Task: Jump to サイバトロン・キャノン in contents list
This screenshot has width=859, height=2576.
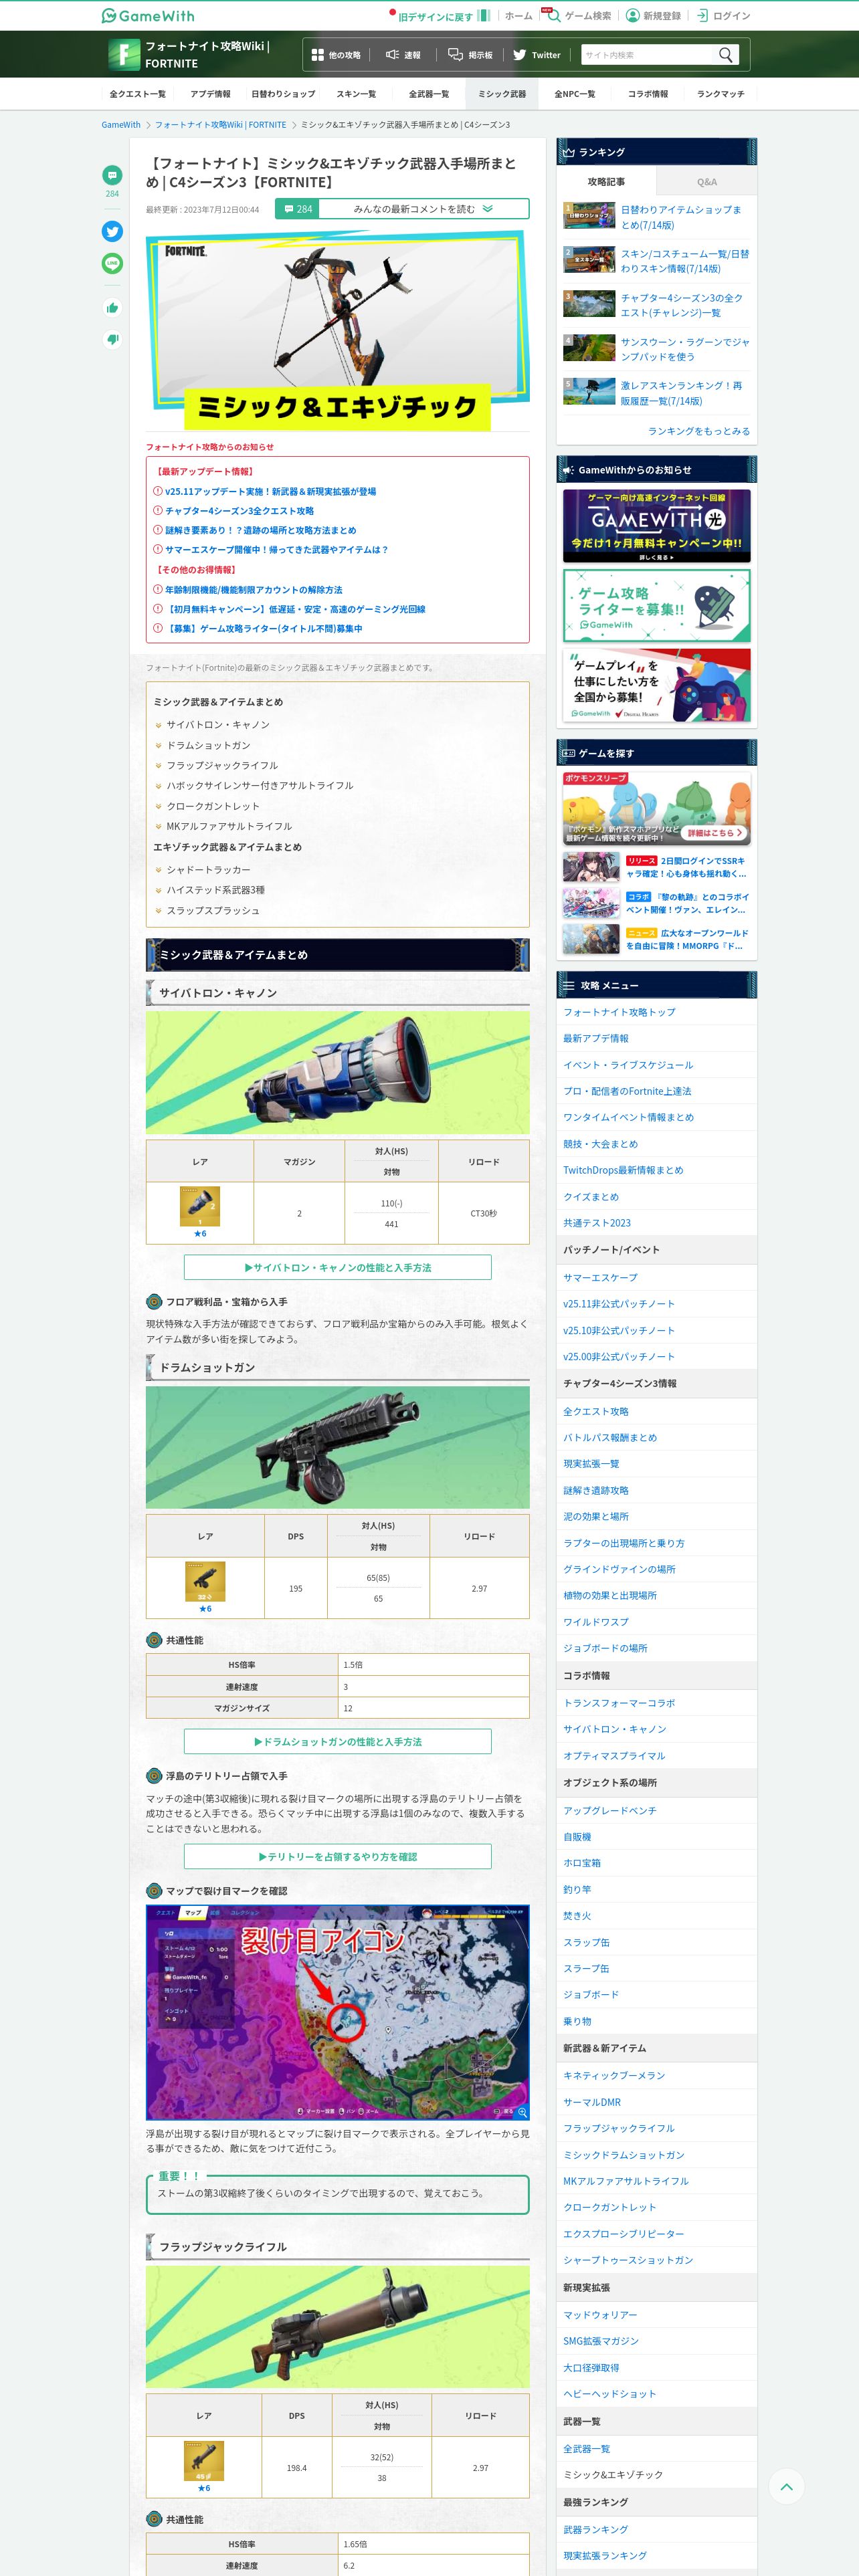Action: click(x=218, y=725)
